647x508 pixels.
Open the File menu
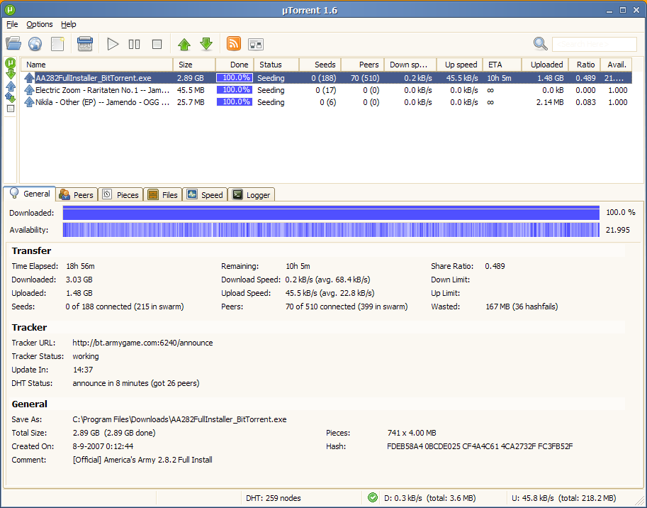coord(12,24)
